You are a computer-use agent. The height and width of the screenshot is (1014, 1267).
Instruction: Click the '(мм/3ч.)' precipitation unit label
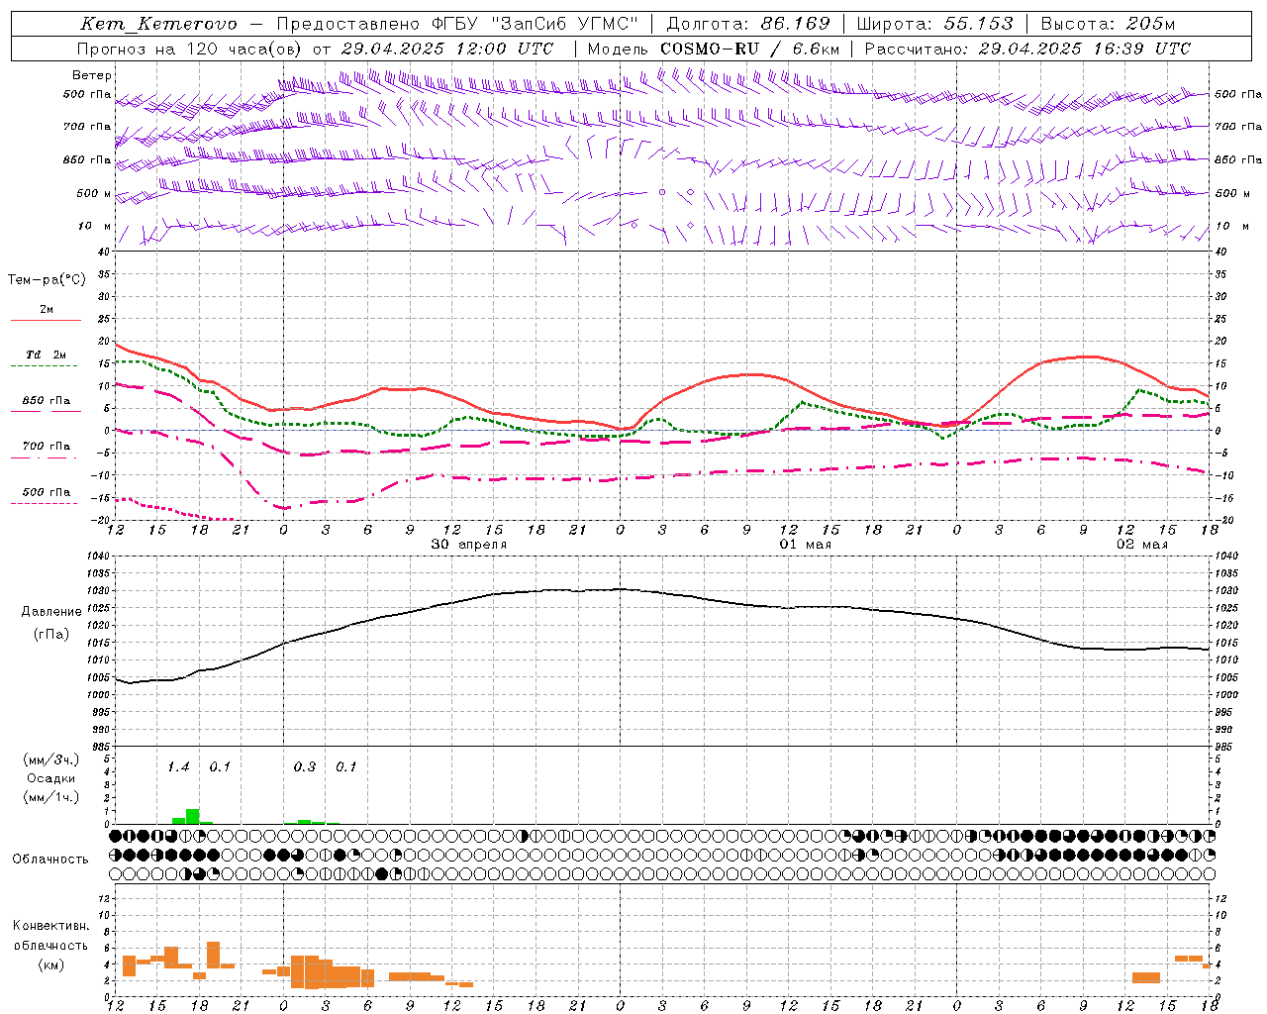[x=51, y=760]
